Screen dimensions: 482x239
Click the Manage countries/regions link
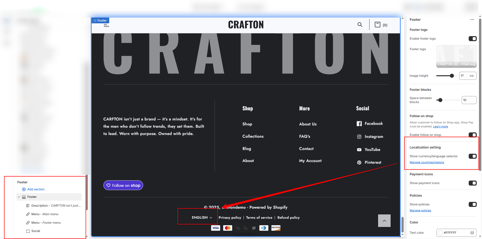427,163
